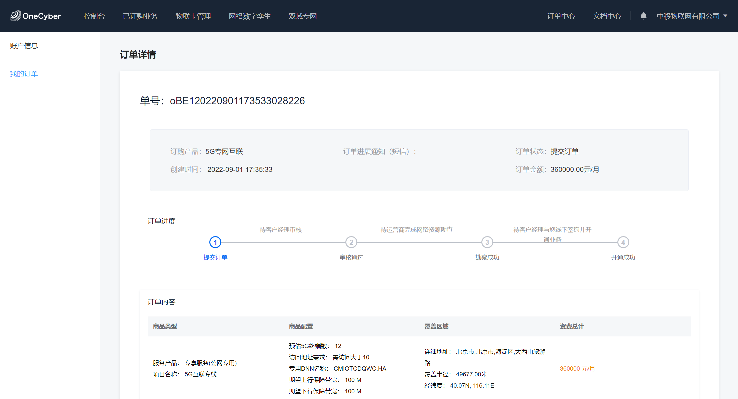This screenshot has height=399, width=738.
Task: Open 文档中心 link
Action: coord(607,16)
